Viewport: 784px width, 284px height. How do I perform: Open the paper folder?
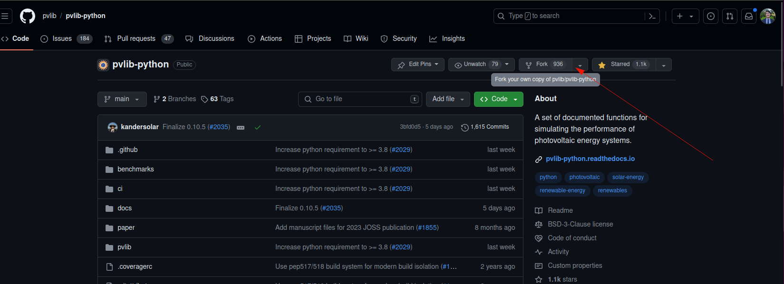pyautogui.click(x=126, y=227)
